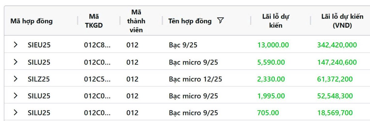
Task: Sort by Mã TKGD column header
Action: click(x=94, y=21)
